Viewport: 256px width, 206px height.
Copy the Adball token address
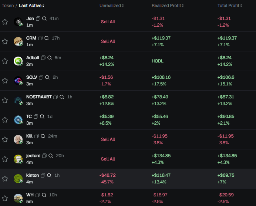[x=43, y=58]
